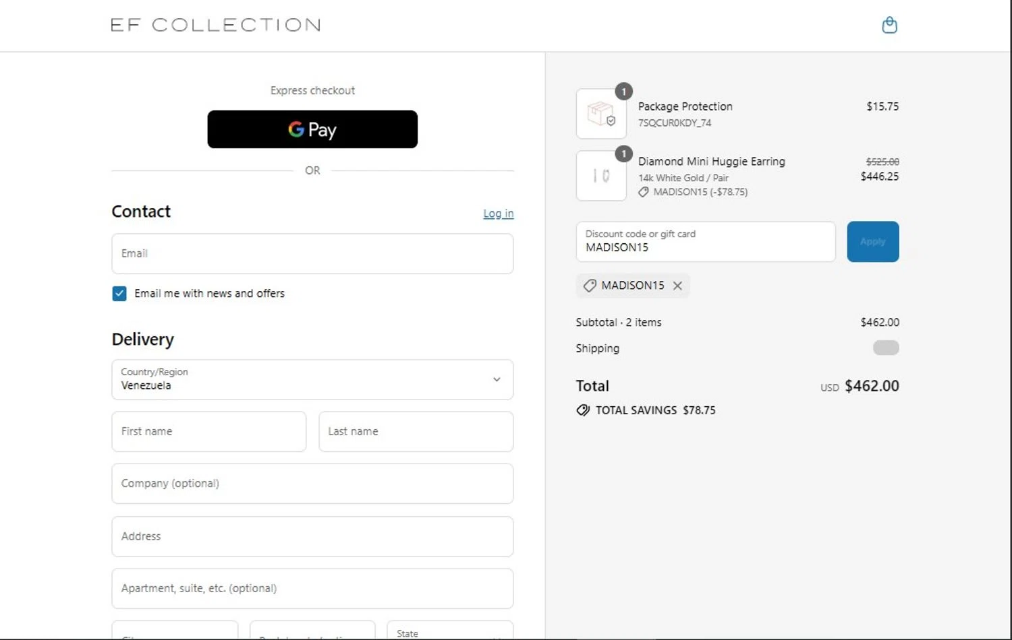Click the Delivery section heading
Image resolution: width=1012 pixels, height=640 pixels.
(x=143, y=340)
